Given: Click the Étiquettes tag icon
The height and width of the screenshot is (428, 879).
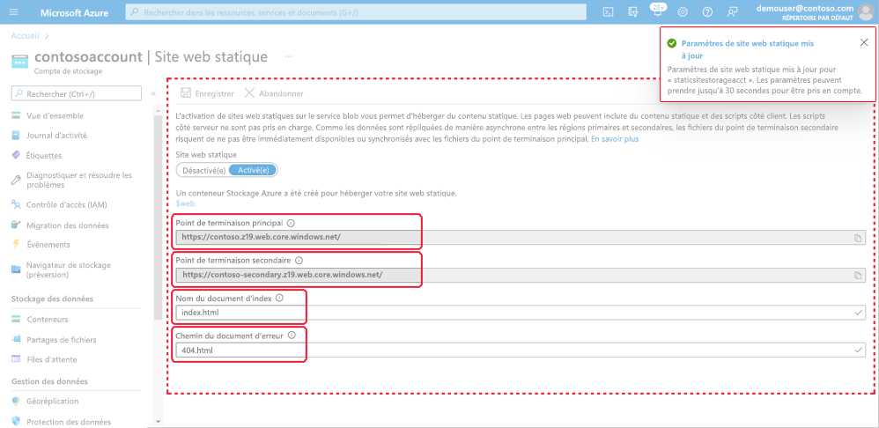Looking at the screenshot, I should (x=16, y=155).
